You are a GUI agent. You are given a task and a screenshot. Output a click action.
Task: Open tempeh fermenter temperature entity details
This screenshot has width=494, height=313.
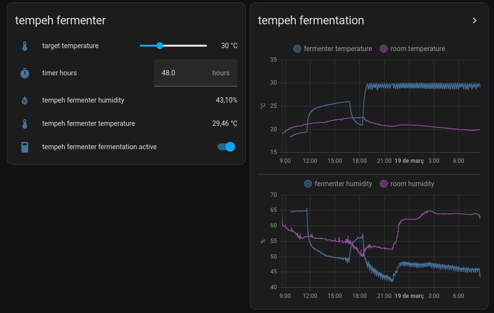88,123
